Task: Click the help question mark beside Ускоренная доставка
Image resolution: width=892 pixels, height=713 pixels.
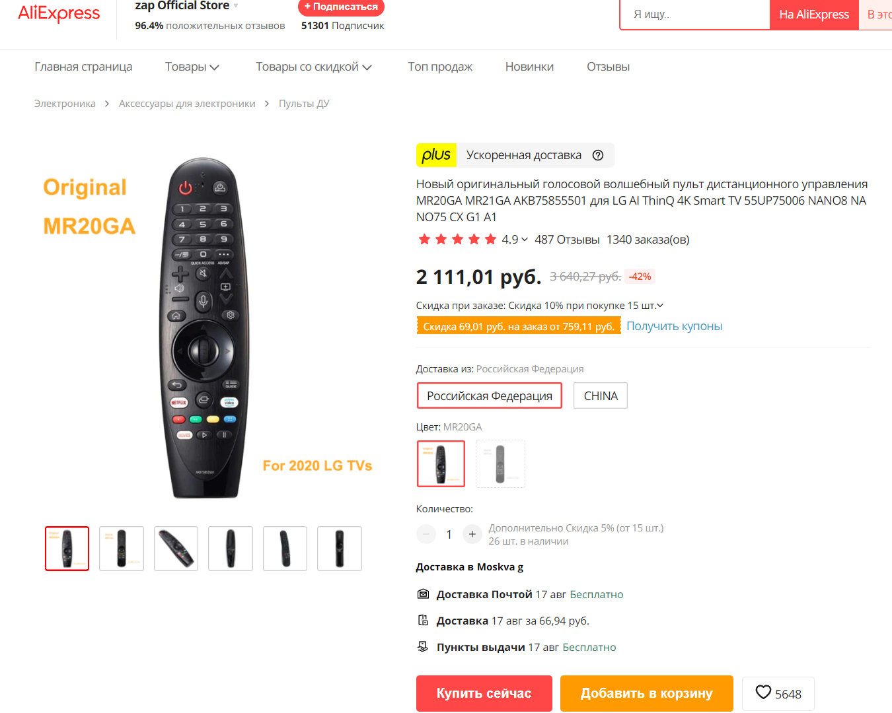Action: coord(598,155)
